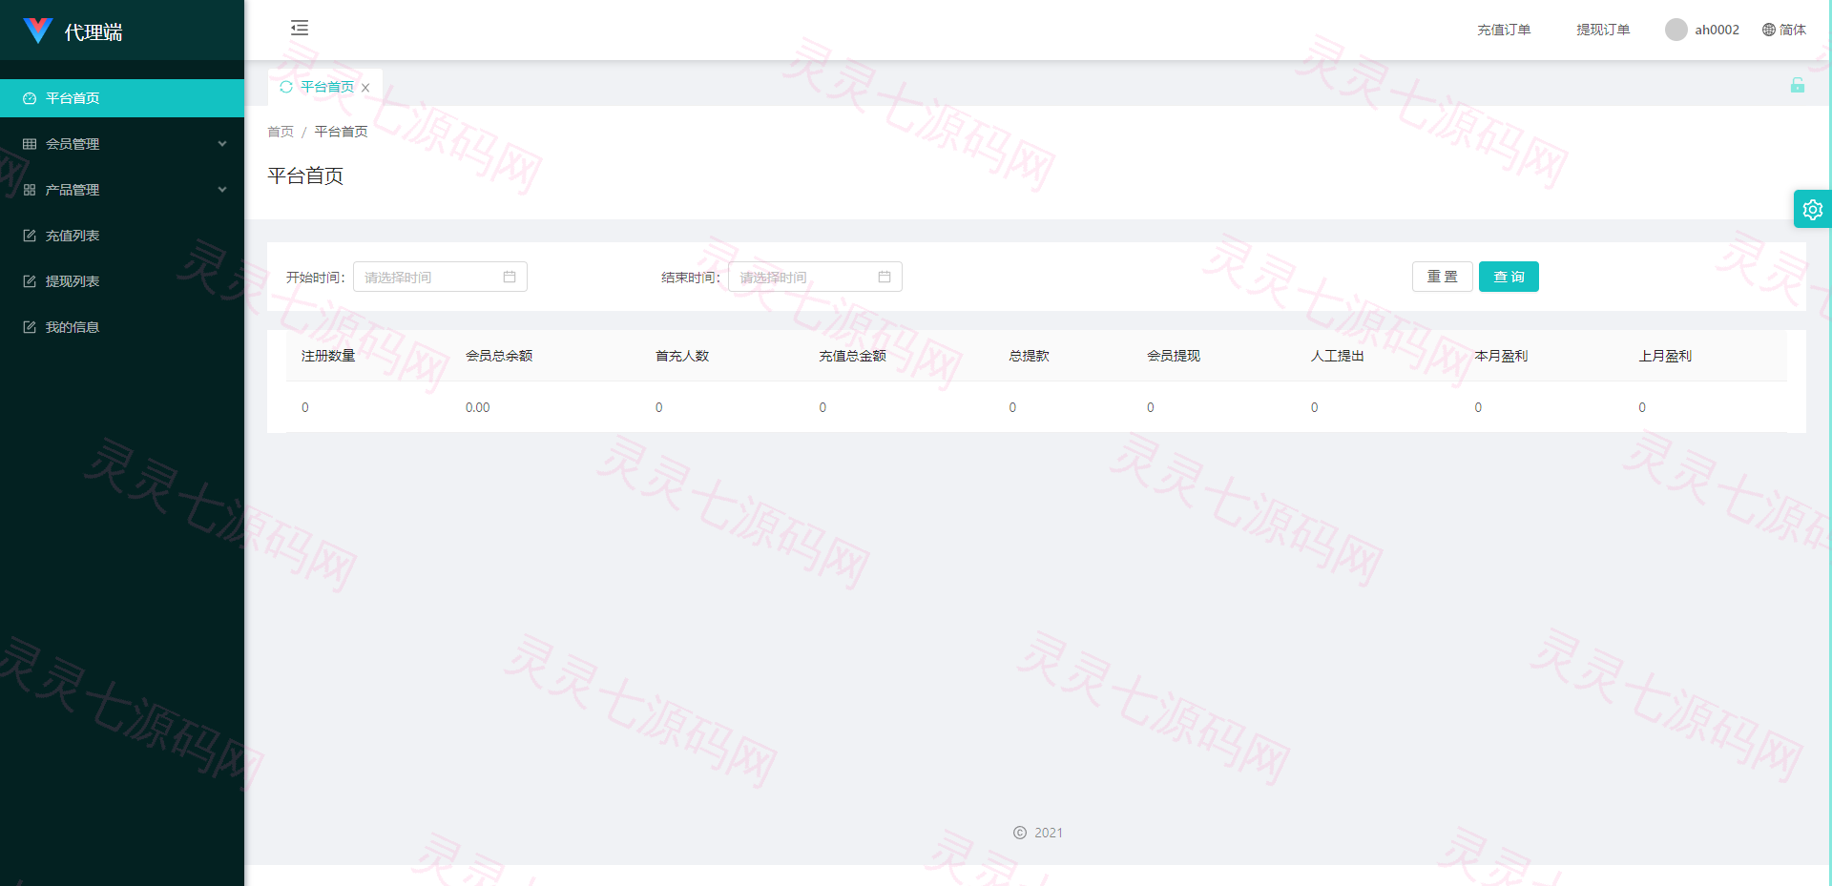
Task: Click the 提现订单 link in the header
Action: tap(1603, 30)
